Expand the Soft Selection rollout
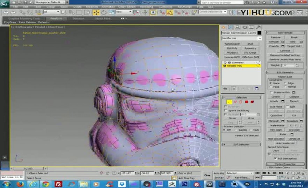Viewport: 308px width, 188px height. [x=241, y=144]
